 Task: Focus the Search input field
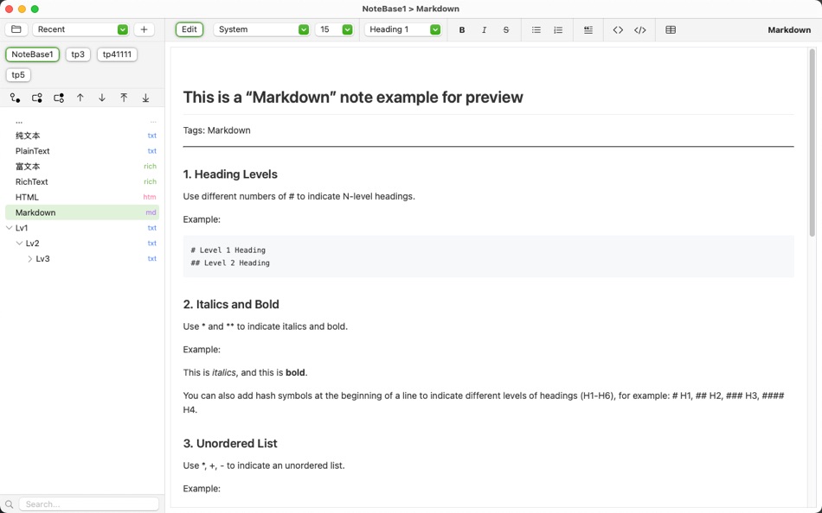pos(89,504)
